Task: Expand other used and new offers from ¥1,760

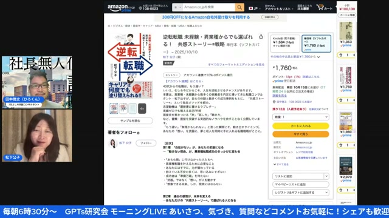Action: 295,57
